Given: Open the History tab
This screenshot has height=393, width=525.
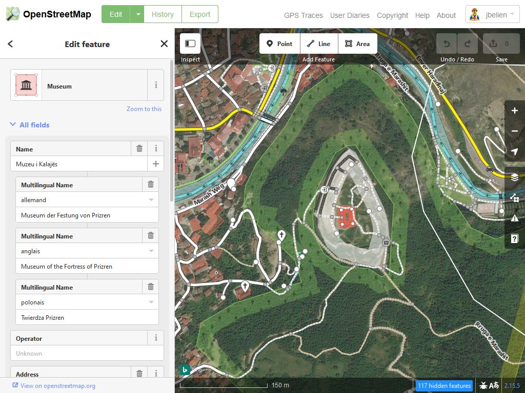Looking at the screenshot, I should click(x=163, y=14).
